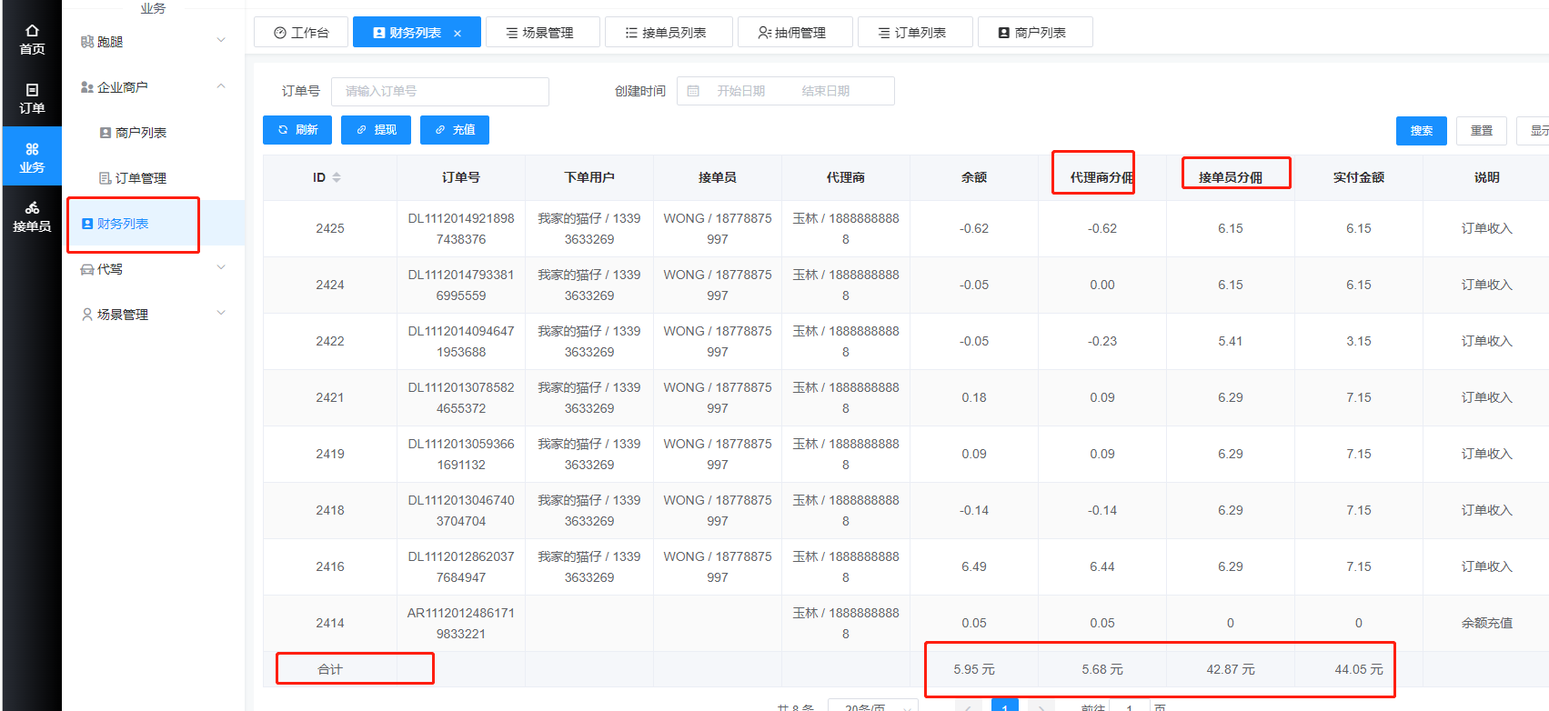Click the calendar icon in date range
The image size is (1549, 711).
(693, 91)
